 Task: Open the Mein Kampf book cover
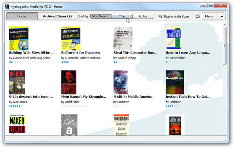[x=69, y=82]
